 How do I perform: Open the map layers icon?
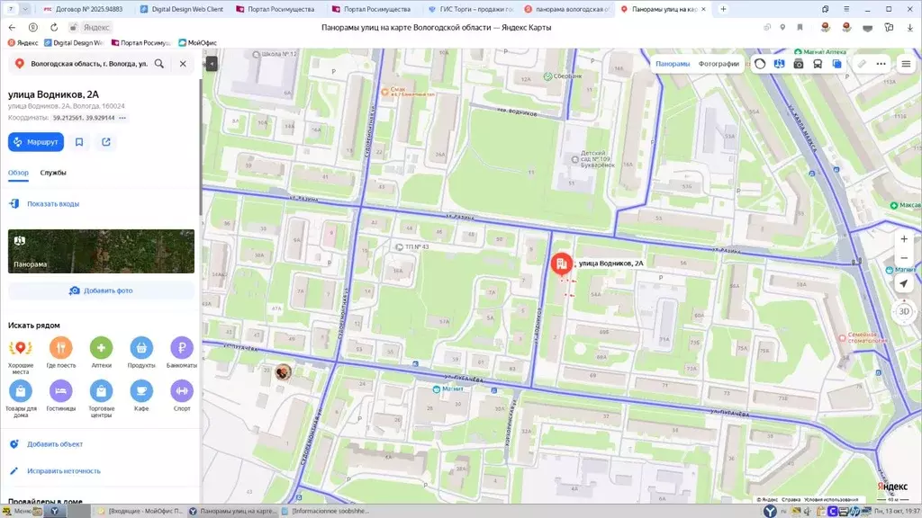(837, 64)
